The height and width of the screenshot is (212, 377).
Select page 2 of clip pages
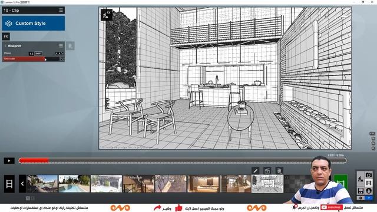(x=33, y=198)
